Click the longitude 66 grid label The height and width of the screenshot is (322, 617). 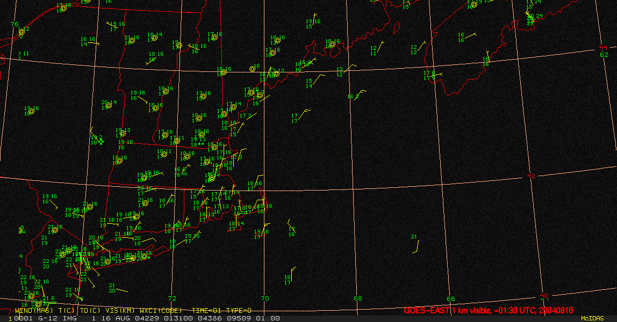(450, 299)
